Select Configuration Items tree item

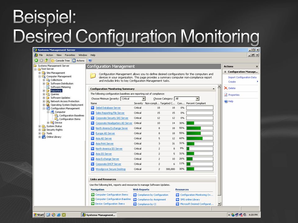coord(70,119)
